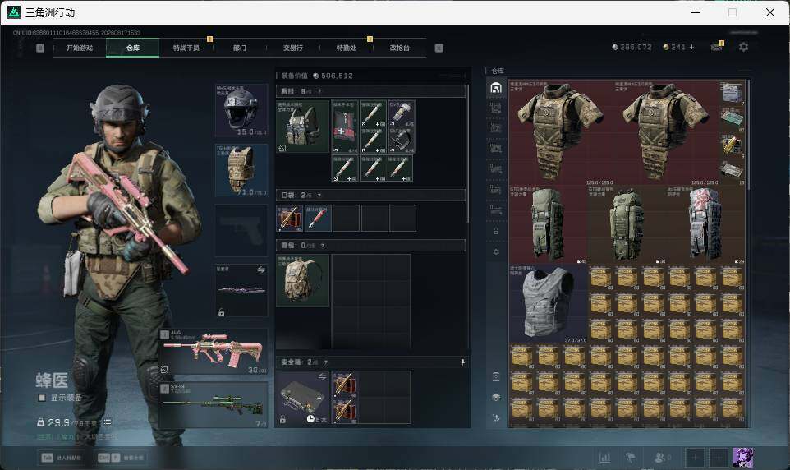This screenshot has width=790, height=470.
Task: Select the equipped body armor slot
Action: (x=241, y=170)
